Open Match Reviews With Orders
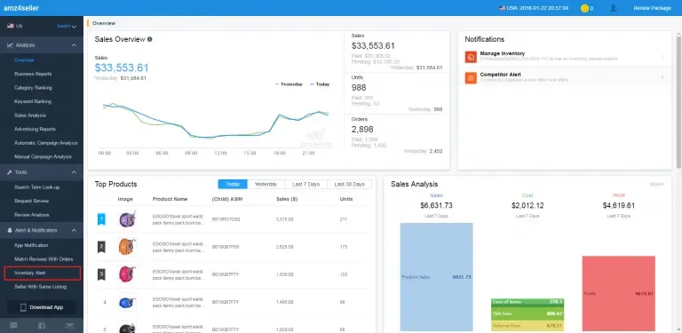Image resolution: width=682 pixels, height=333 pixels. (44, 259)
